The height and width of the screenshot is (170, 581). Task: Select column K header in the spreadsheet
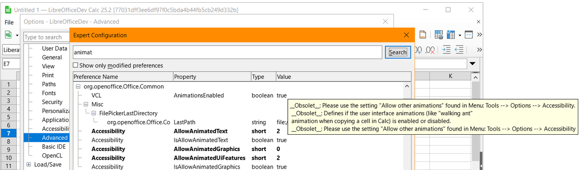pyautogui.click(x=450, y=76)
